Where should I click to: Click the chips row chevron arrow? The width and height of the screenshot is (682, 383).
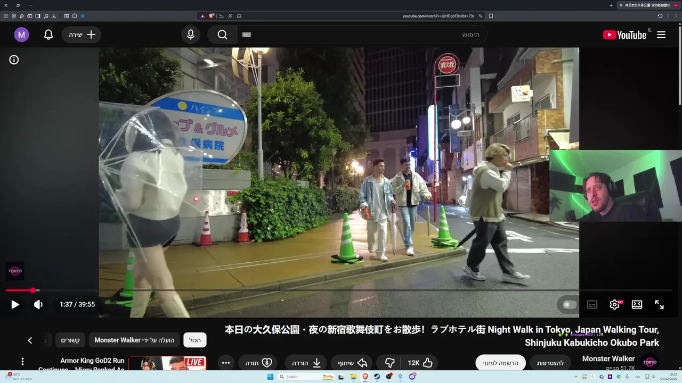[30, 340]
